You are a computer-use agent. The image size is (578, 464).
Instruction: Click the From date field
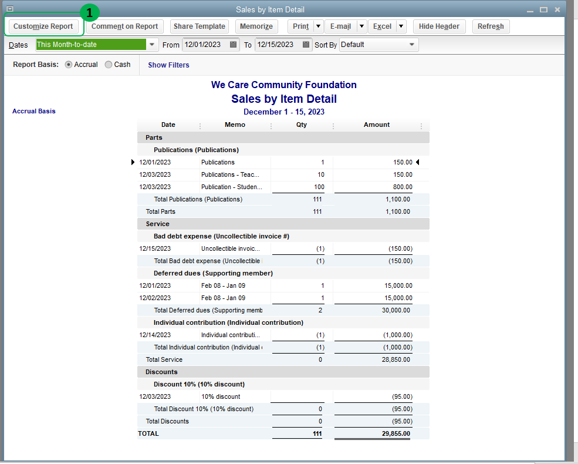click(x=206, y=45)
